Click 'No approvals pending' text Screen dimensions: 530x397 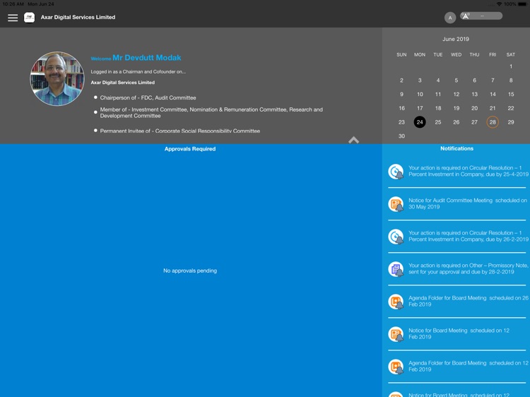pyautogui.click(x=190, y=271)
